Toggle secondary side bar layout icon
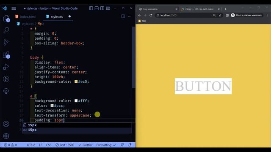This screenshot has height=152, width=271. [x=102, y=8]
